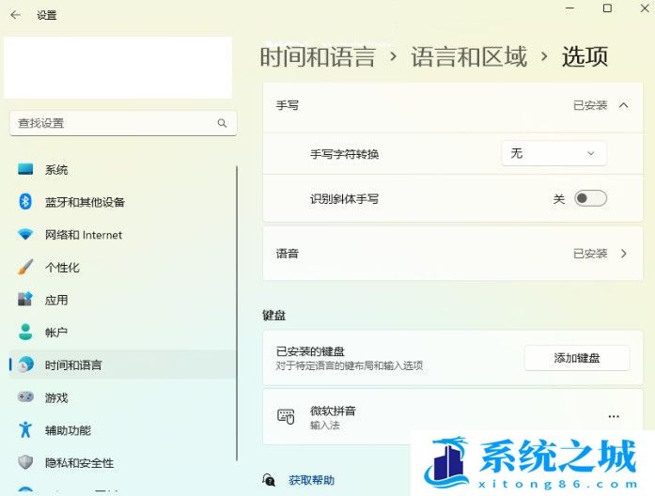The height and width of the screenshot is (496, 655).
Task: Toggle 识别斜体手写 switch
Action: [x=590, y=198]
